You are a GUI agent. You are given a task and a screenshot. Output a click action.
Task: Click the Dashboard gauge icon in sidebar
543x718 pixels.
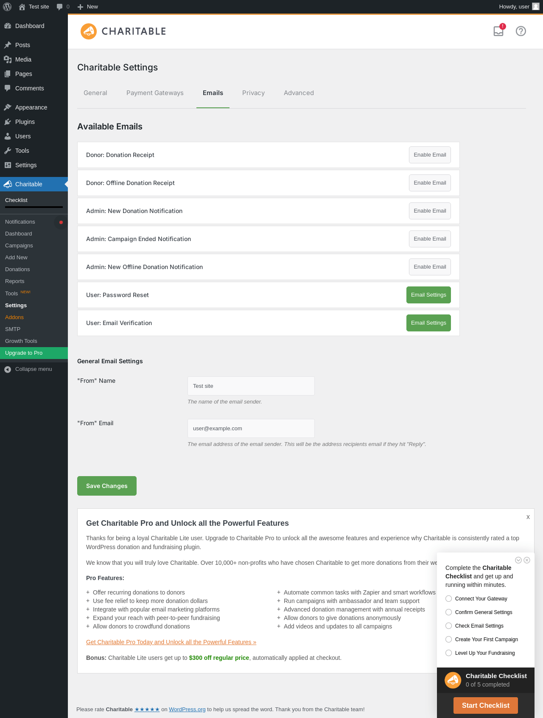tap(8, 26)
